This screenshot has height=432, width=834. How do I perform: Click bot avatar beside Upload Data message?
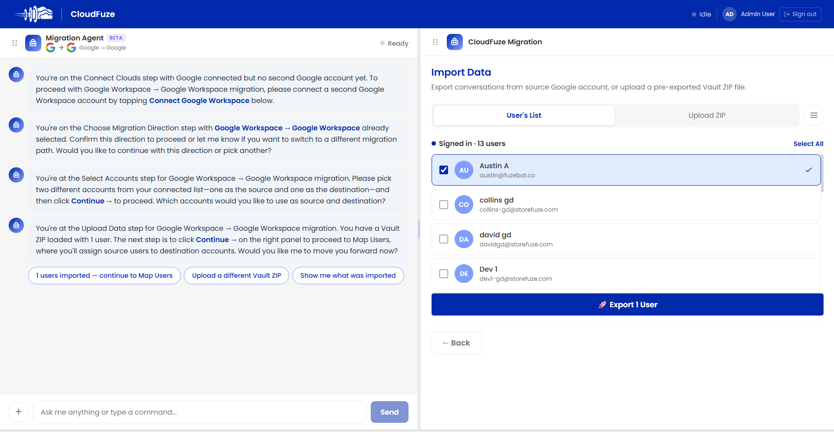[x=16, y=225]
